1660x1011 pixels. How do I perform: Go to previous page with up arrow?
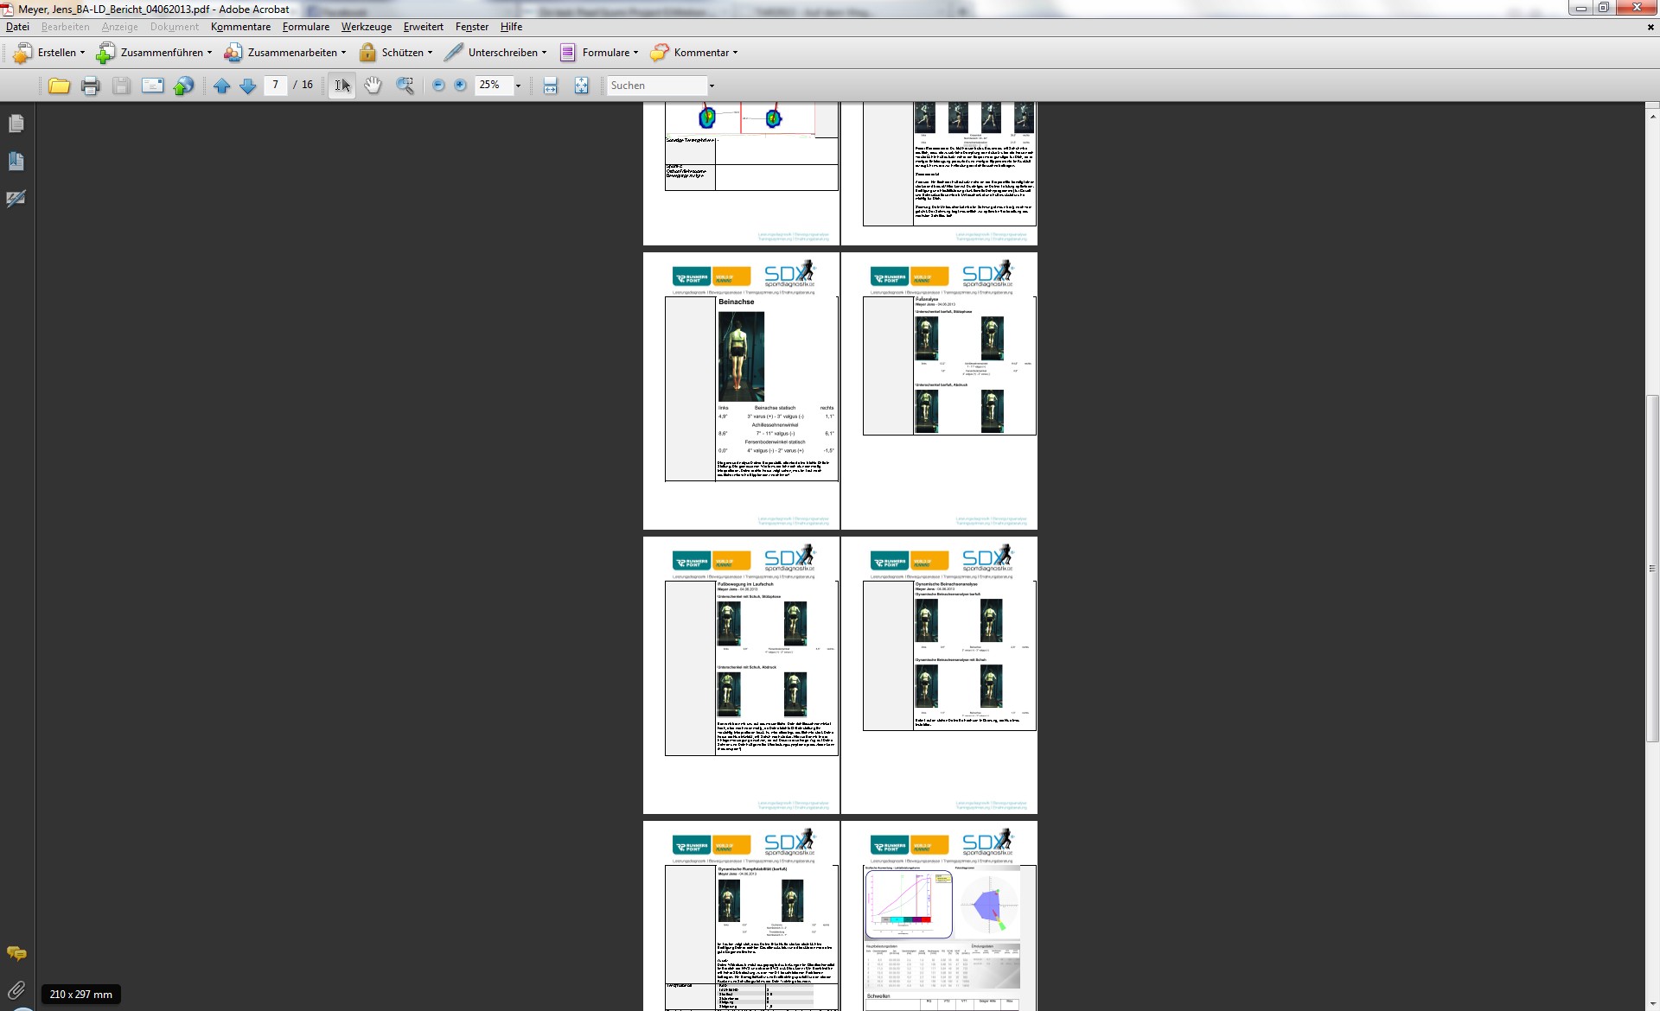pos(222,86)
